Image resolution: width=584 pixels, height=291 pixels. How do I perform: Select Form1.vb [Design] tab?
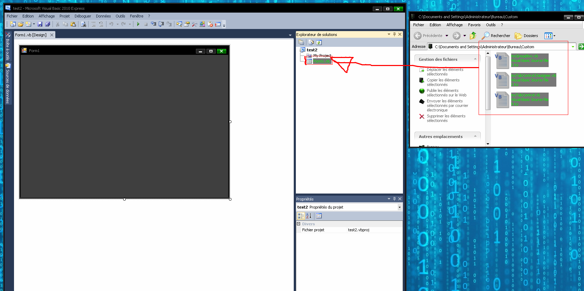click(x=30, y=35)
